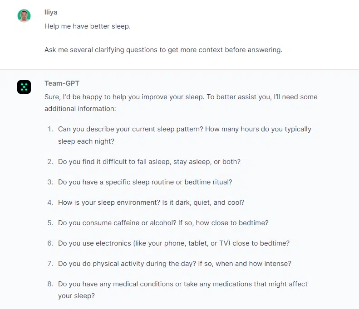Click question 8 about medical conditions
The width and height of the screenshot is (359, 309).
coord(183,290)
